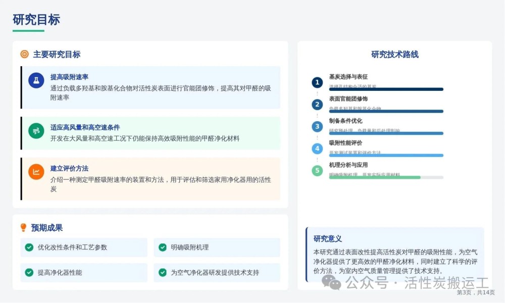Click the check mark beside 明确吸附机理
The height and width of the screenshot is (303, 505).
[163, 247]
